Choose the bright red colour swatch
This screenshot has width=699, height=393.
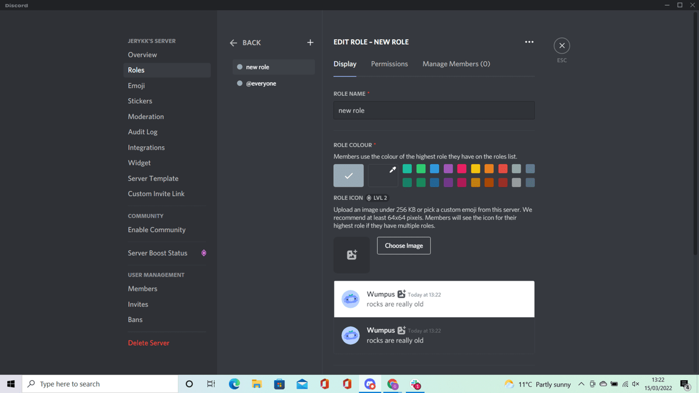click(x=503, y=169)
